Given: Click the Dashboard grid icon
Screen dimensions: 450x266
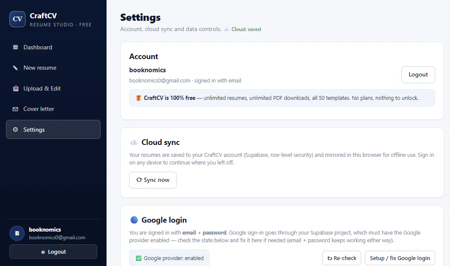Looking at the screenshot, I should pyautogui.click(x=15, y=47).
